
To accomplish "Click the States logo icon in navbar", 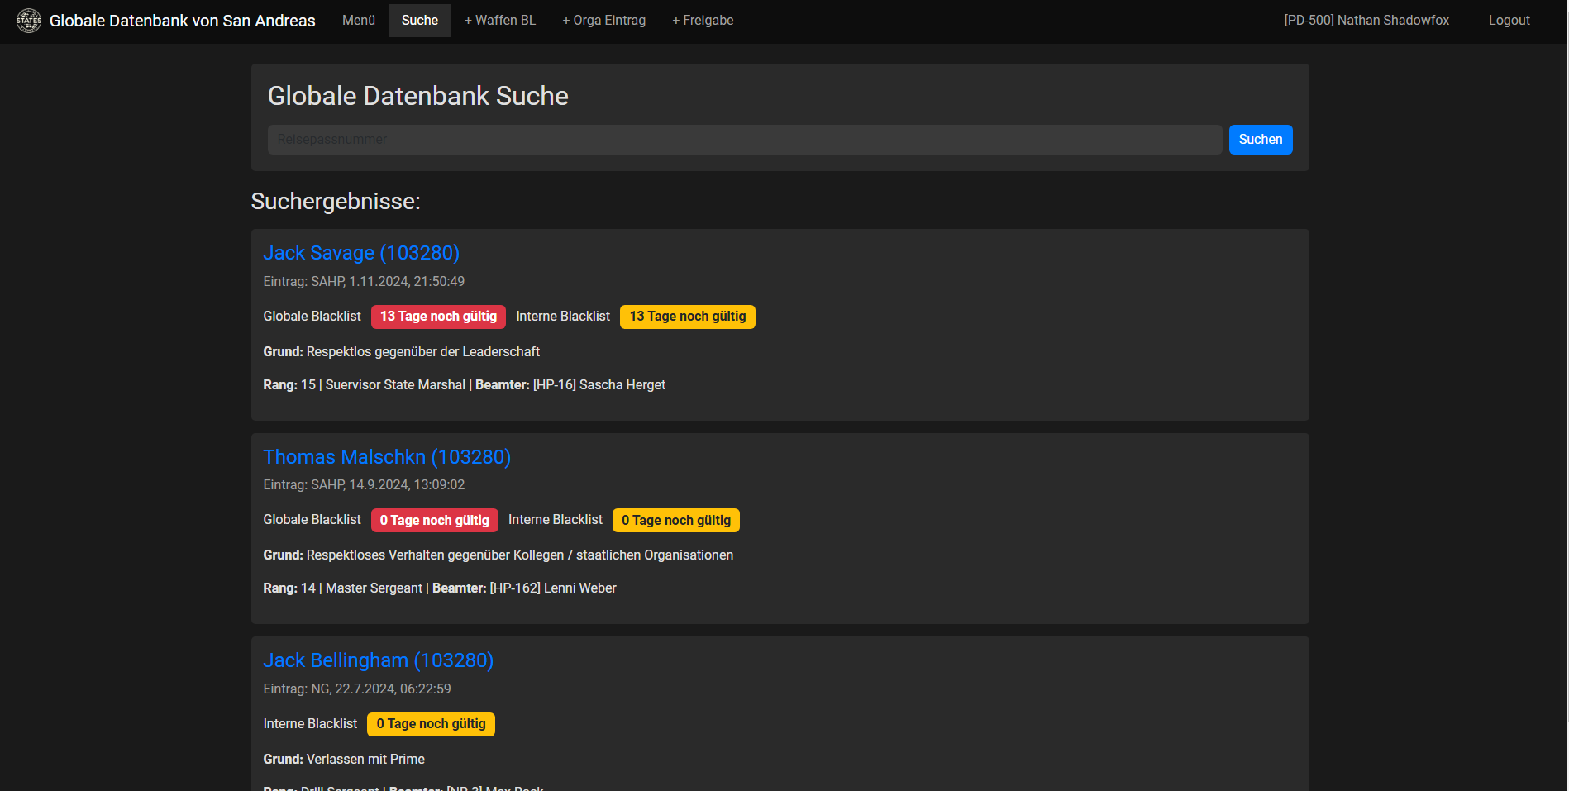I will pos(29,21).
